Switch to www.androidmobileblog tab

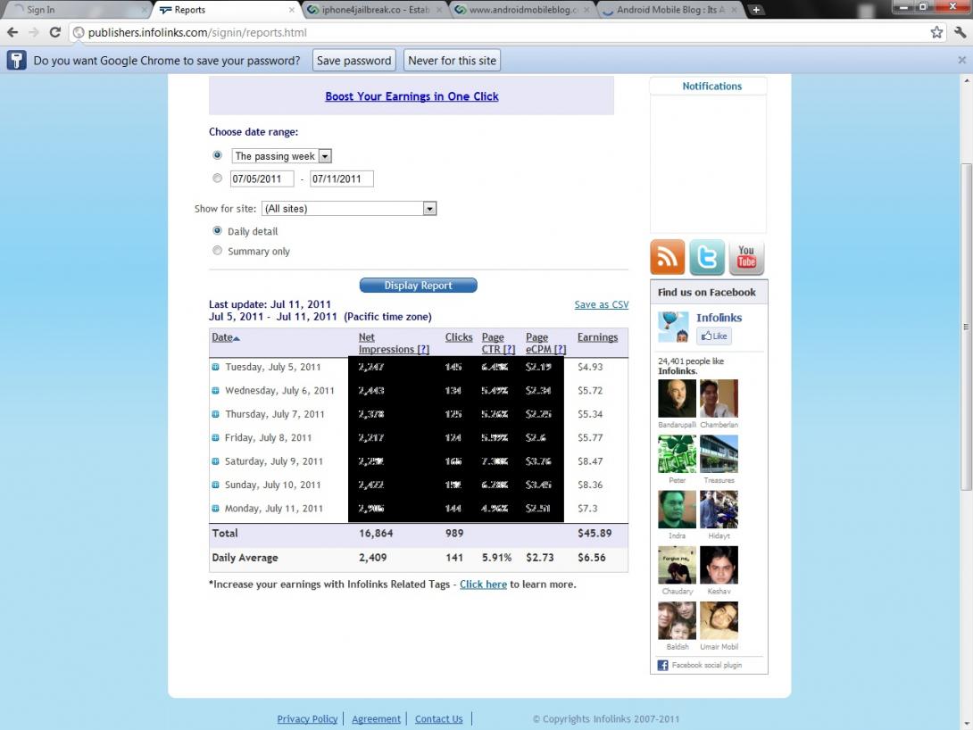[521, 10]
